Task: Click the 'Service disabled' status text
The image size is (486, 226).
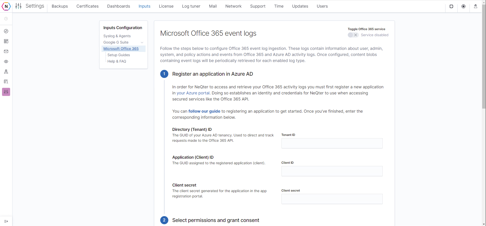Action: click(375, 35)
